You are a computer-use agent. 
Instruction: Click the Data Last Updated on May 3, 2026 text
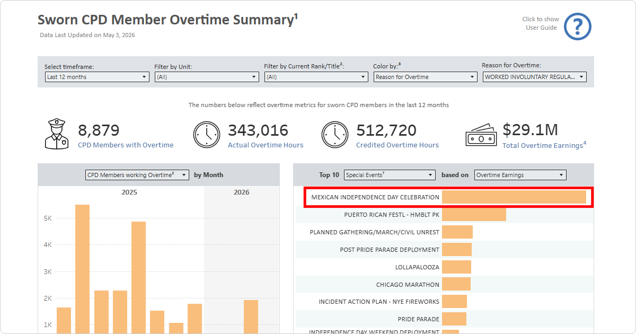click(87, 35)
